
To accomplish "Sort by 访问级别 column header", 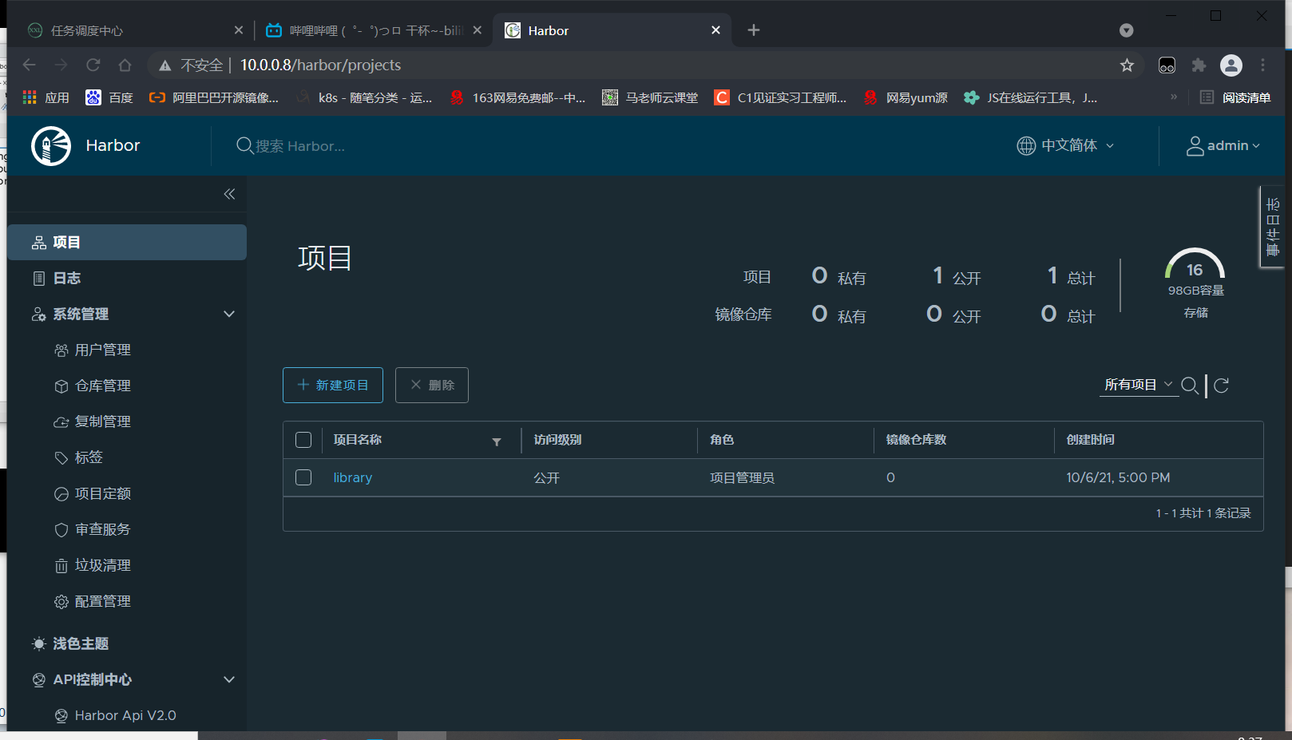I will (x=557, y=440).
